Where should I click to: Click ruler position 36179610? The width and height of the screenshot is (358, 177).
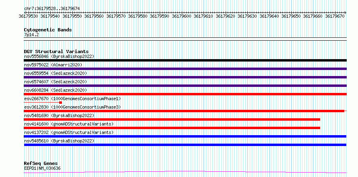204,16
